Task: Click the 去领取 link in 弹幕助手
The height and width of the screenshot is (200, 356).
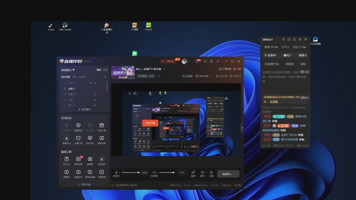Action: click(274, 102)
